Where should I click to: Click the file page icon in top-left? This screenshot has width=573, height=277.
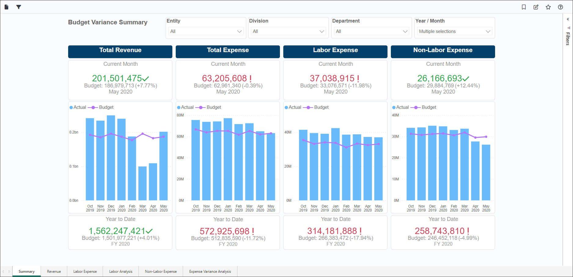coord(6,7)
